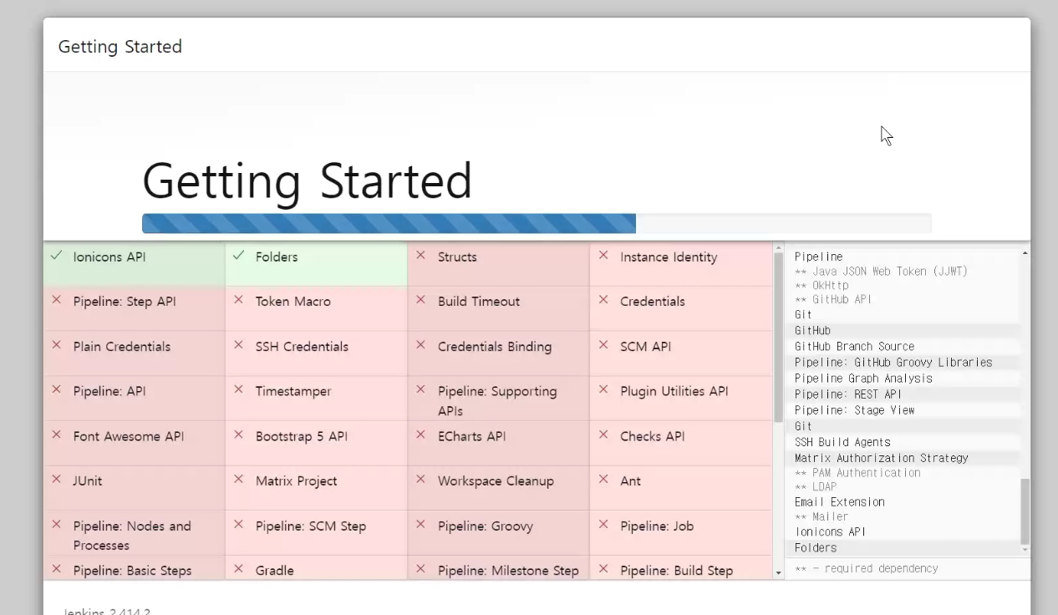
Task: Click the plugin grid vertical scrollbar thumb
Action: 779,337
